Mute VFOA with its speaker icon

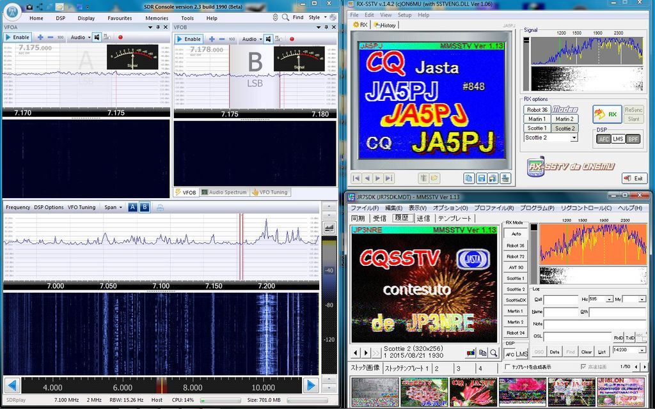[x=97, y=37]
